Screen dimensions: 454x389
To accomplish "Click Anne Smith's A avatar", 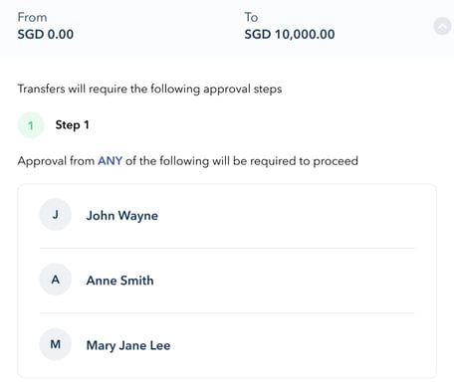I will [x=56, y=280].
